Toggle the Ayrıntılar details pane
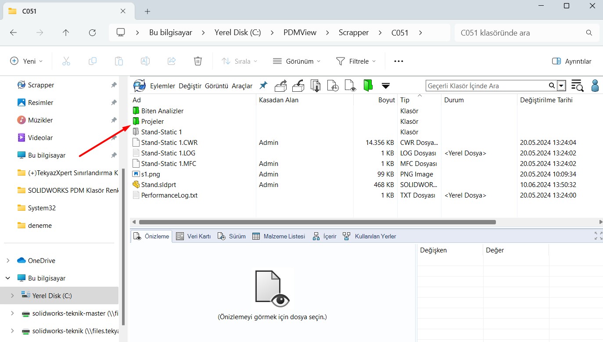This screenshot has width=603, height=342. (x=571, y=61)
